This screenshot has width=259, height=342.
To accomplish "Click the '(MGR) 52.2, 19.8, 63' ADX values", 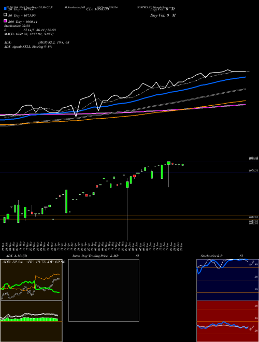I will point(54,42).
